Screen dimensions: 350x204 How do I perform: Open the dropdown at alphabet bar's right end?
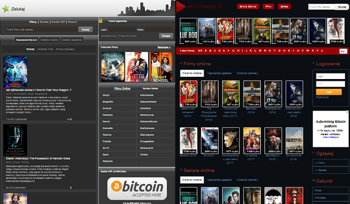(343, 51)
